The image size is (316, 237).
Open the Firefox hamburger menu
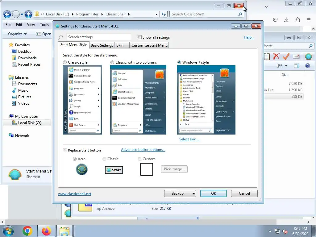[309, 19]
